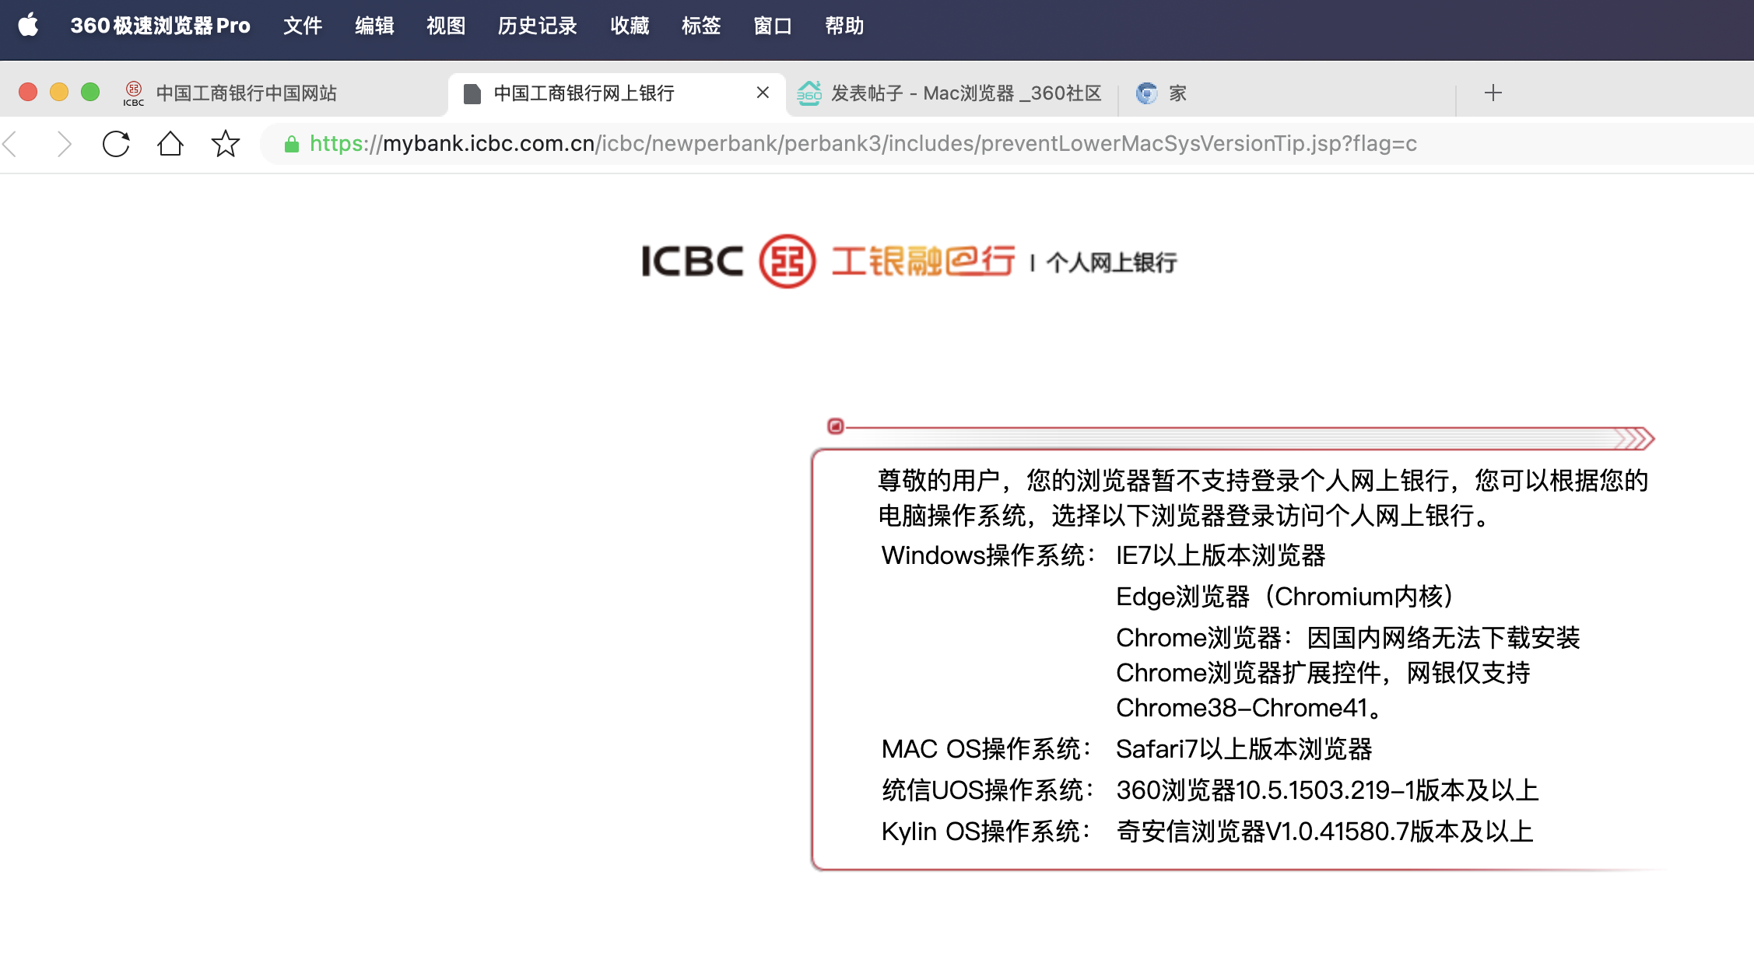Open the 文件 menu
This screenshot has height=977, width=1754.
[303, 26]
